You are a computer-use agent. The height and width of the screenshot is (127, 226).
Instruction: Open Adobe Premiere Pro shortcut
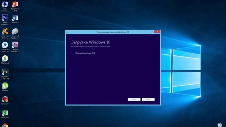(x=15, y=47)
